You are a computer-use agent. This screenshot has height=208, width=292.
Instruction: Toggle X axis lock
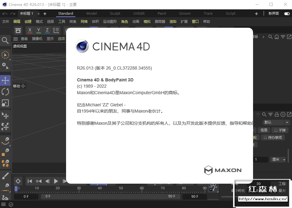30,30
